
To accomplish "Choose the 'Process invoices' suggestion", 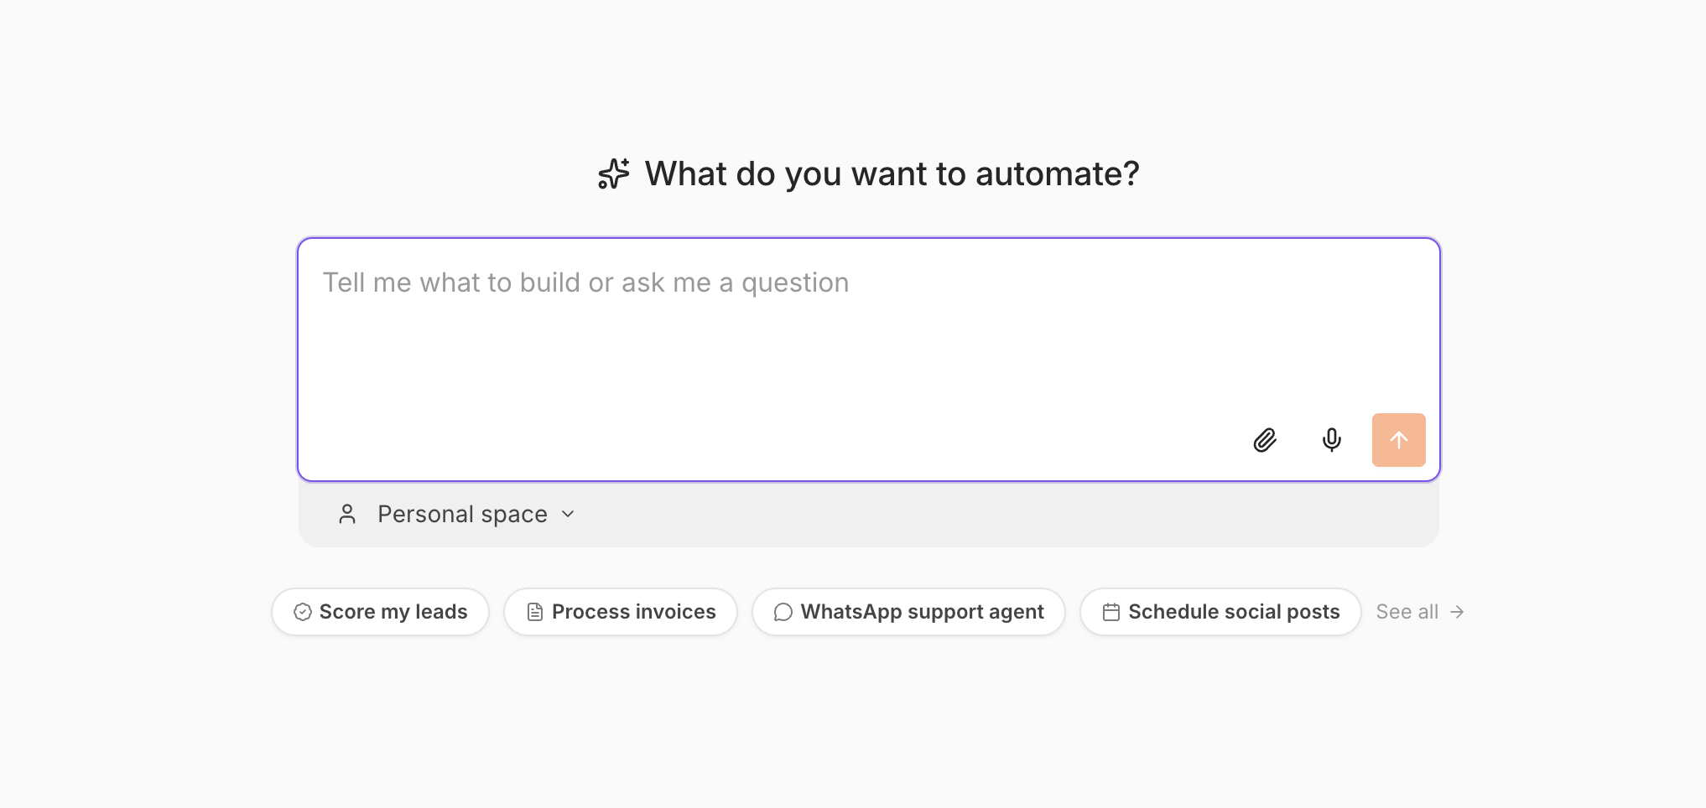I will [x=621, y=612].
